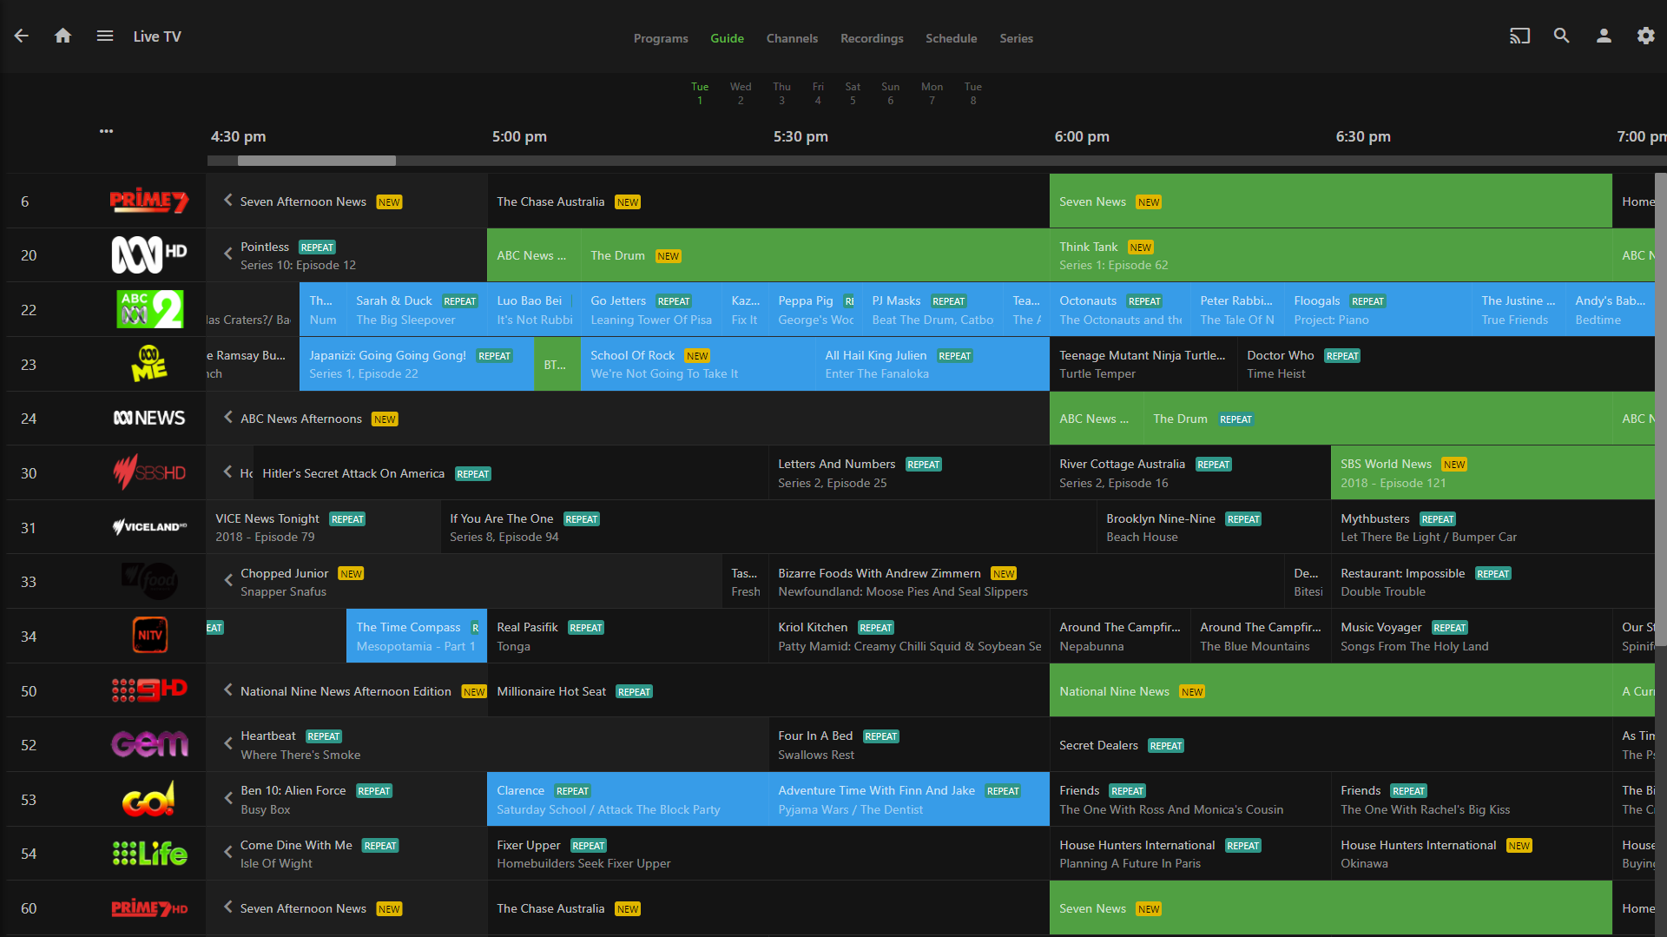Click the ellipsis button above channel numbers
Viewport: 1667px width, 937px height.
click(106, 130)
